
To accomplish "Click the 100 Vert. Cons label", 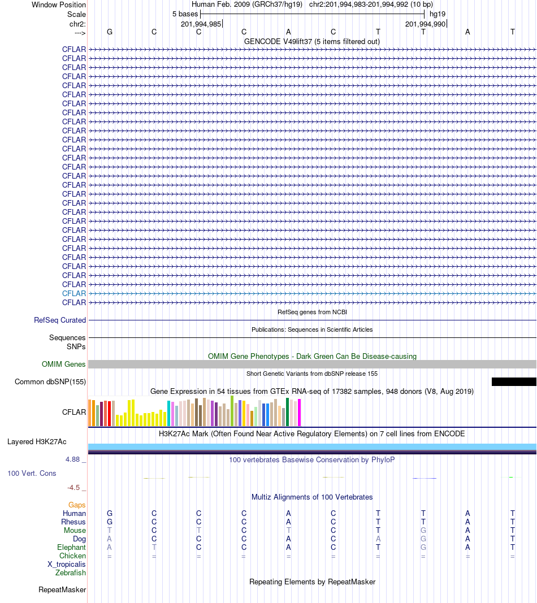I will [x=32, y=474].
